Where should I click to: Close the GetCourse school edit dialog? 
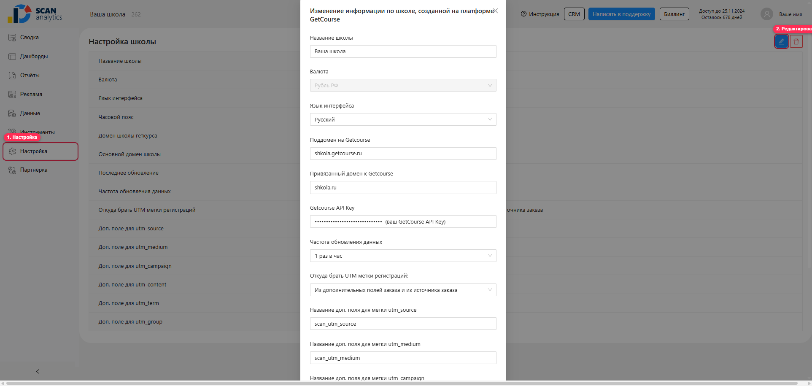click(x=496, y=11)
